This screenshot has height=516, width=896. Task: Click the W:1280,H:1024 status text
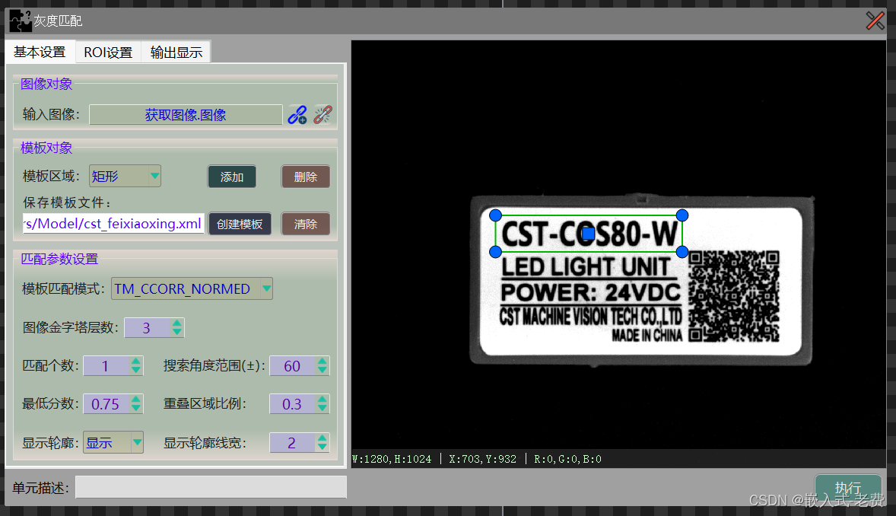pyautogui.click(x=392, y=459)
